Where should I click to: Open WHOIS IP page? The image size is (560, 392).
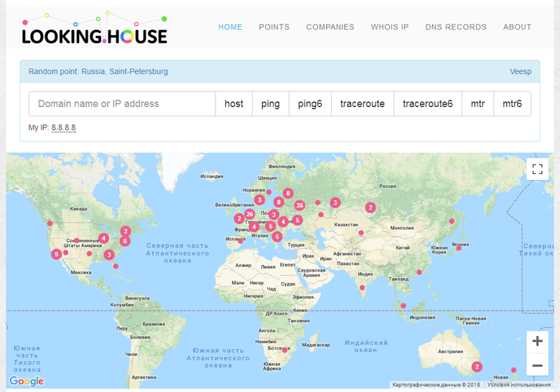pos(390,27)
